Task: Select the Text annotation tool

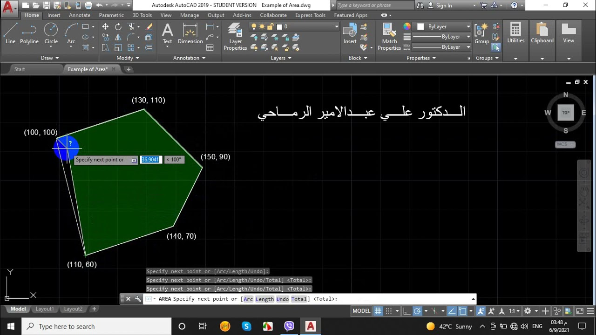Action: [x=167, y=33]
